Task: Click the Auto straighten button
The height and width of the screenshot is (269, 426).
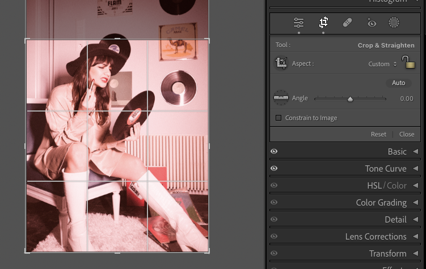Action: pos(398,83)
